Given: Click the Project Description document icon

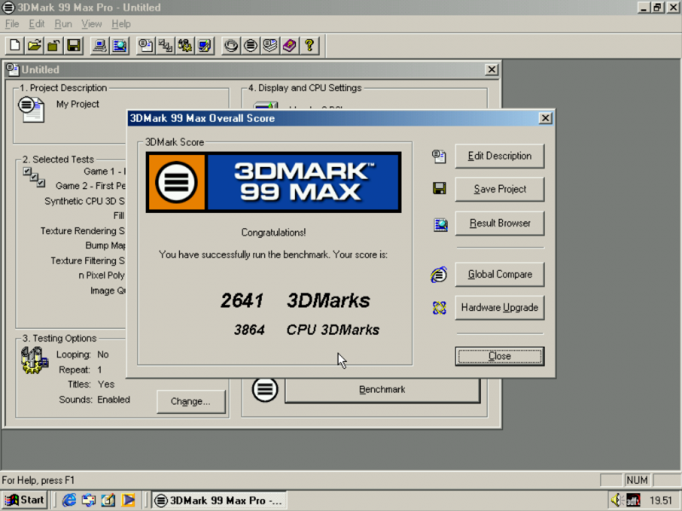Looking at the screenshot, I should point(32,109).
